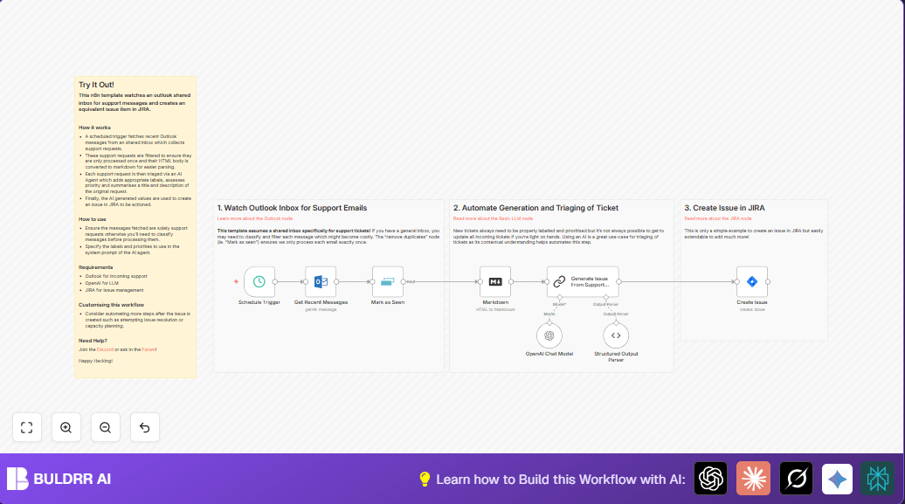Click the 'Requirements' heading in sticky note
The width and height of the screenshot is (905, 504).
tap(96, 267)
